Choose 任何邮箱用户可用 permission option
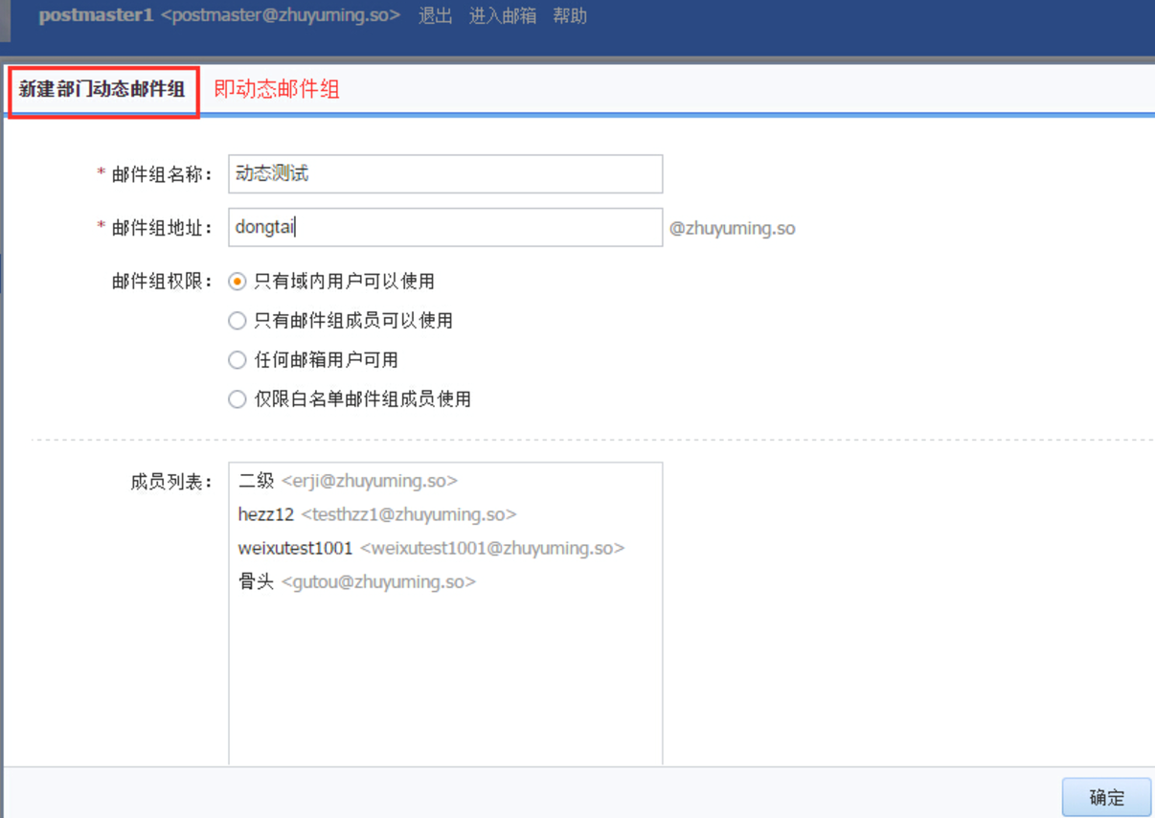 coord(238,360)
